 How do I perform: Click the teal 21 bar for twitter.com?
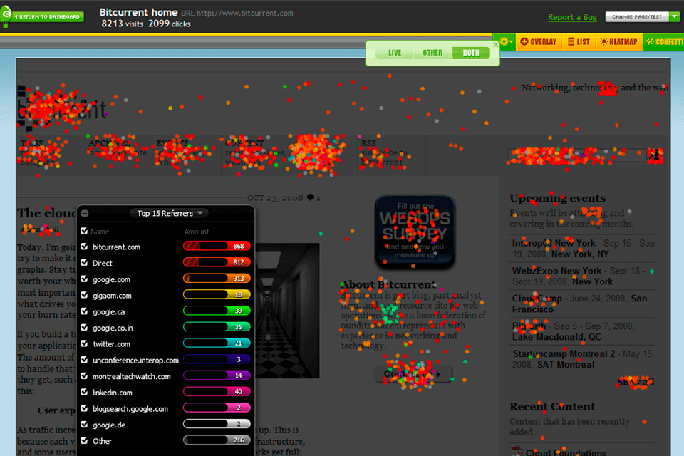click(x=217, y=343)
